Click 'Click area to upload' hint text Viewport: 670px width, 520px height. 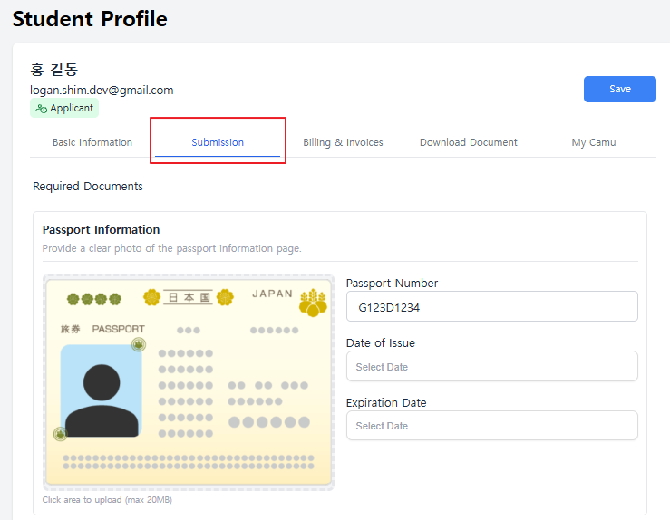(x=107, y=499)
